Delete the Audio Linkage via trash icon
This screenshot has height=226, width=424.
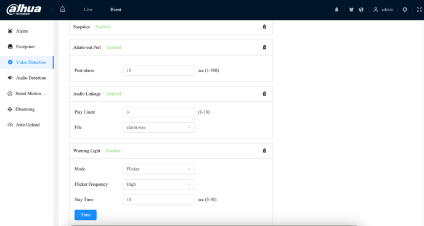(x=264, y=94)
